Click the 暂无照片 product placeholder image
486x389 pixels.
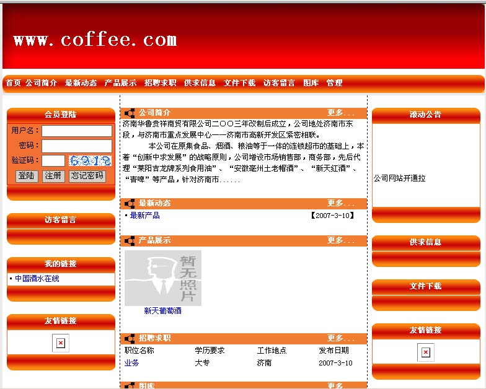pyautogui.click(x=162, y=278)
